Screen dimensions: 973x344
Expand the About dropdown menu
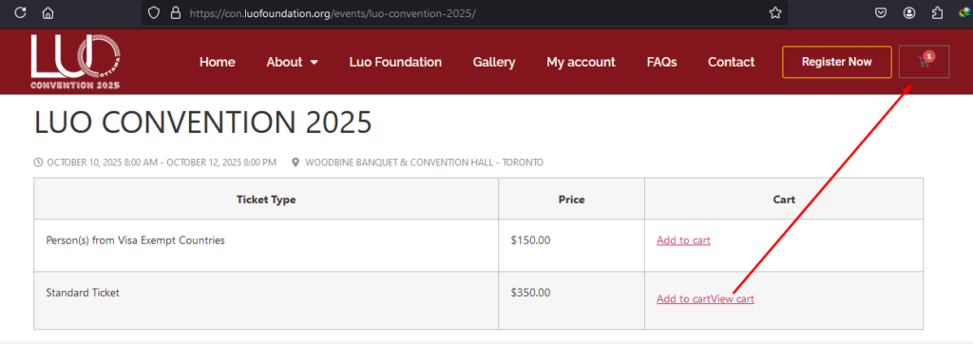click(293, 62)
